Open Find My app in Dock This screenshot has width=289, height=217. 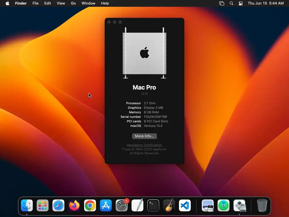pos(224,205)
